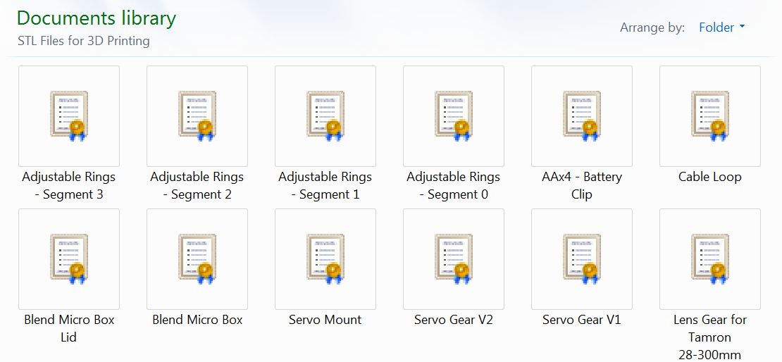This screenshot has height=362, width=782.
Task: Select the Blend Micro Box Lid file icon
Action: click(69, 259)
